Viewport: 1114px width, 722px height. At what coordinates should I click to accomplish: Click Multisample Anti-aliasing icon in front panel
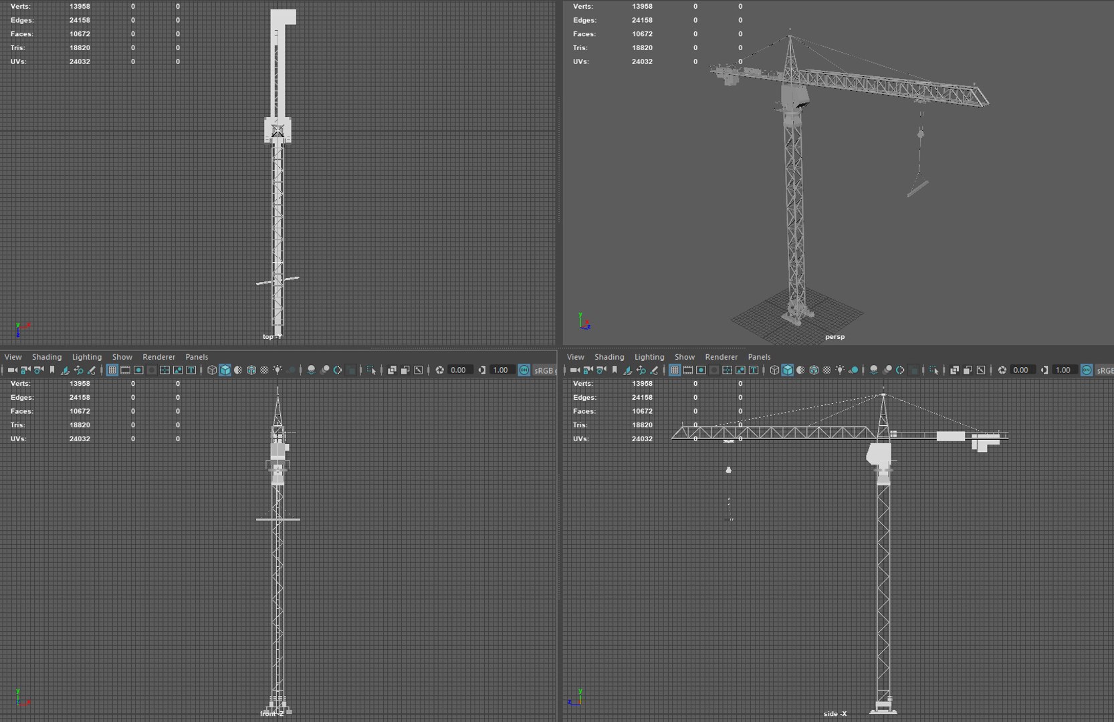click(x=337, y=370)
